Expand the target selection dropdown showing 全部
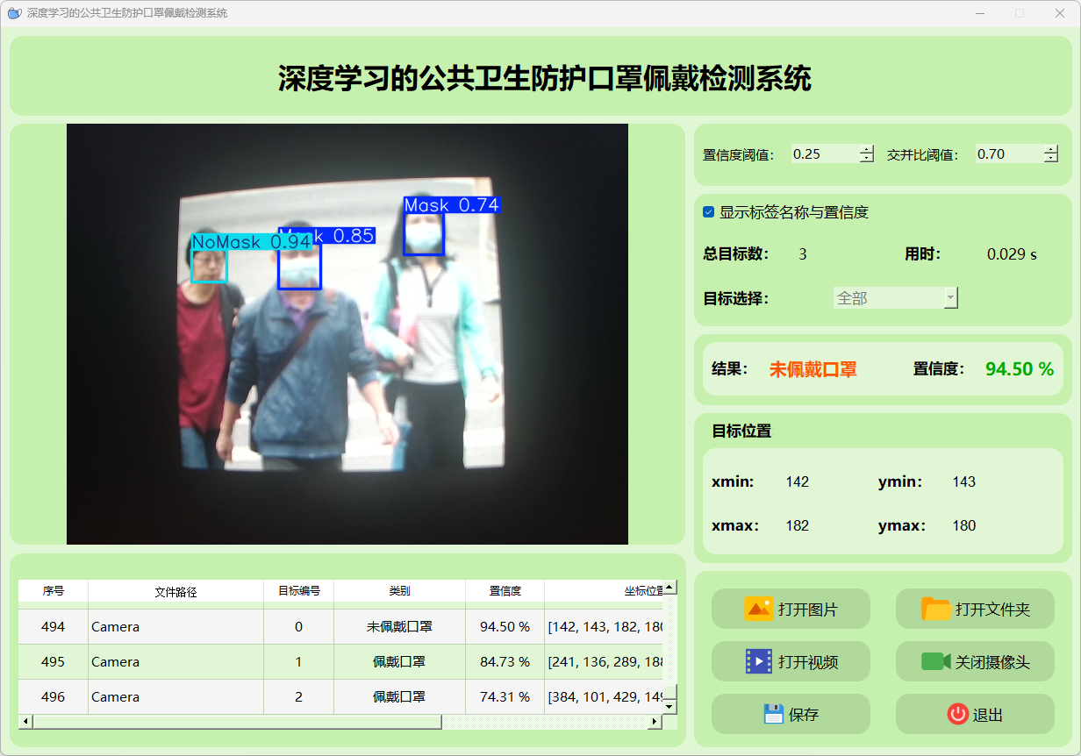This screenshot has height=756, width=1081. (x=949, y=298)
